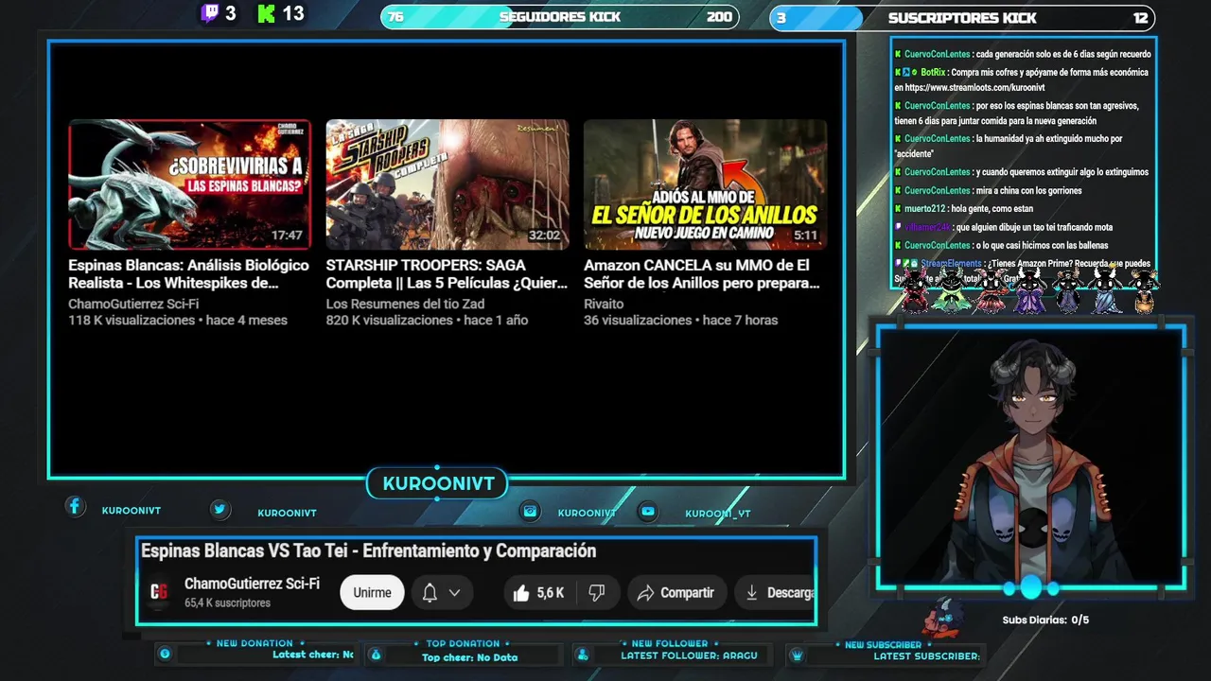
Task: Click the Twitter bird icon
Action: (219, 509)
